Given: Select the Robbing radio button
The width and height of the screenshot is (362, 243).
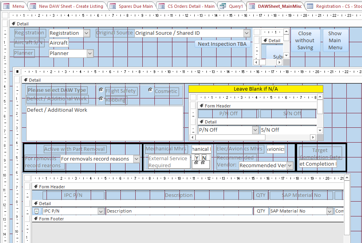Looking at the screenshot, I should click(x=101, y=99).
